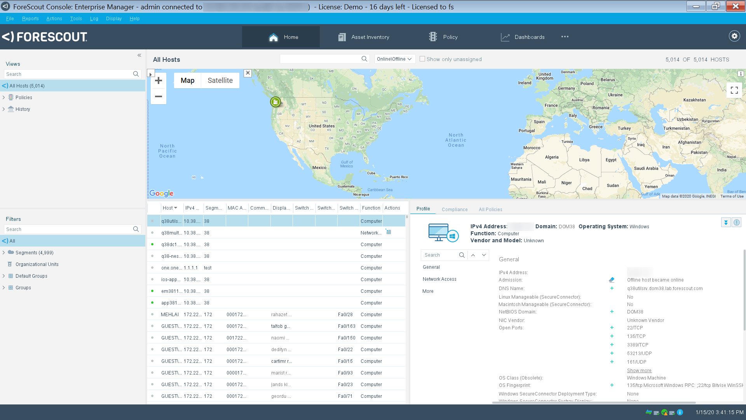Select Network Access profile section
The width and height of the screenshot is (746, 420).
[439, 279]
